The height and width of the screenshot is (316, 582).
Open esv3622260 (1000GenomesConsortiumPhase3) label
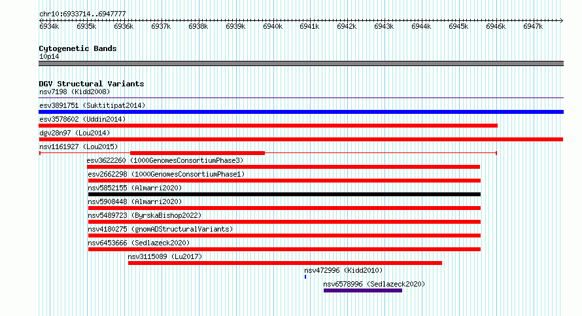point(165,160)
